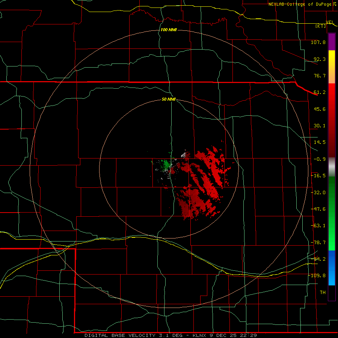
Task: Select the 61.2 scale value
Action: click(320, 92)
